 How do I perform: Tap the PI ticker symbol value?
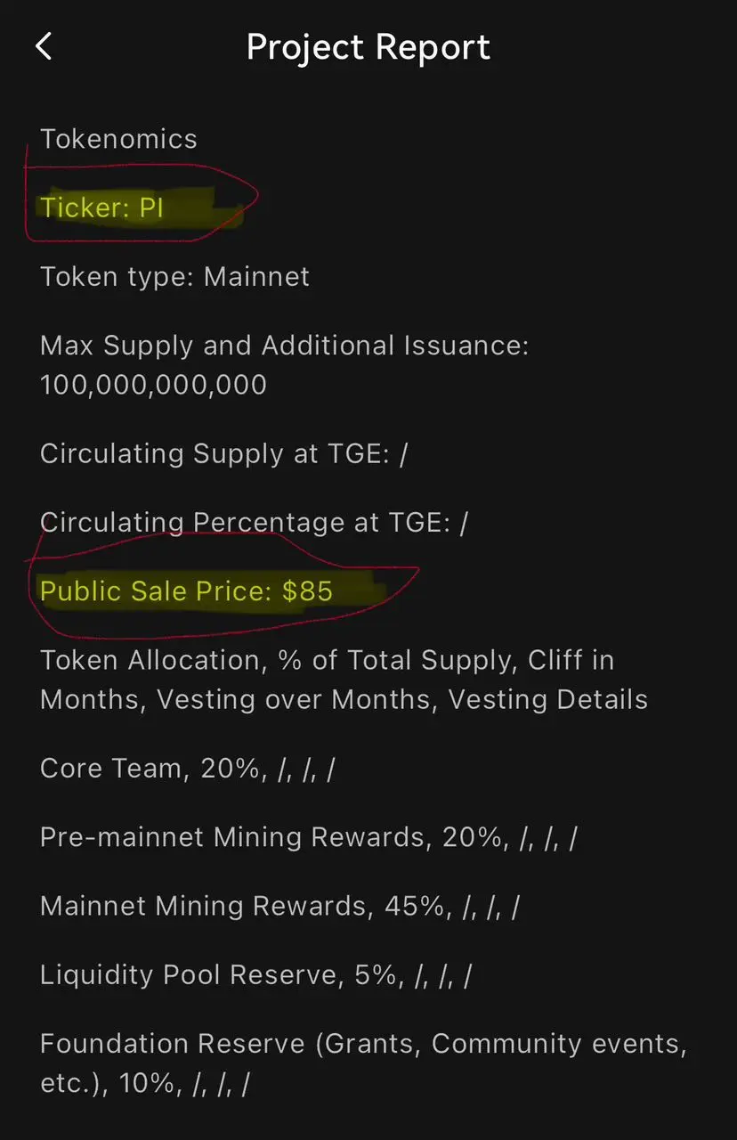[x=151, y=208]
